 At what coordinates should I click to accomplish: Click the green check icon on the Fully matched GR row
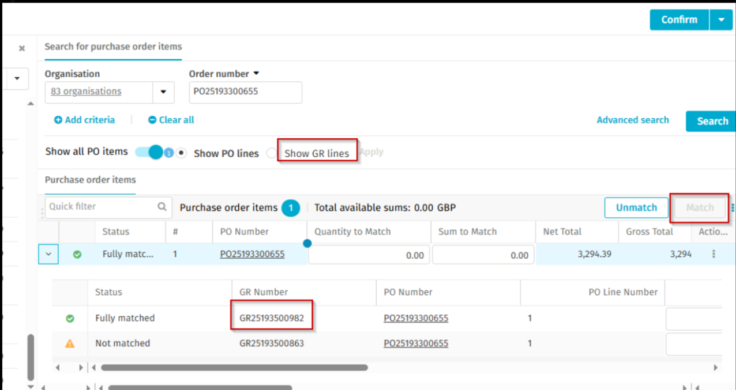click(70, 318)
